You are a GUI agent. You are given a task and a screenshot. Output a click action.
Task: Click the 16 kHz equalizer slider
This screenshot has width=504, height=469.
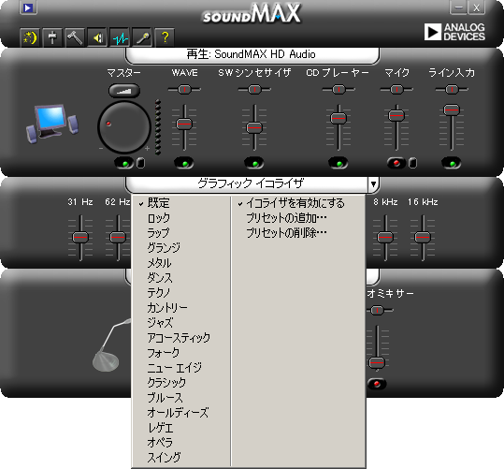[423, 237]
